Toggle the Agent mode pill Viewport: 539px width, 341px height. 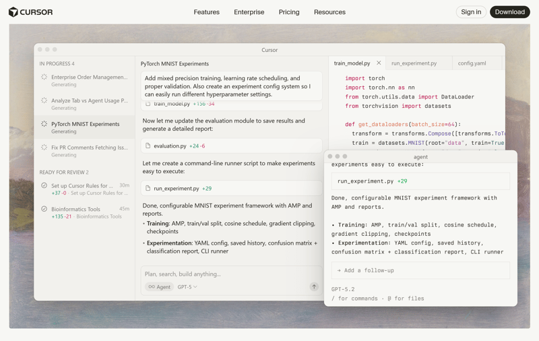point(160,287)
